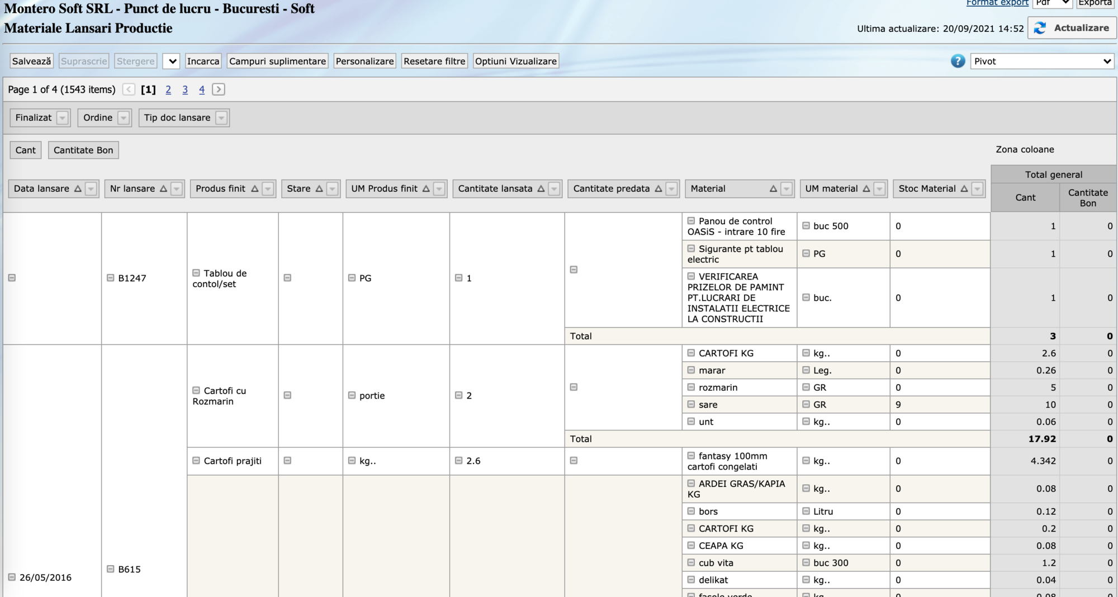Go to page 3 of results
This screenshot has height=597, width=1118.
pos(185,89)
